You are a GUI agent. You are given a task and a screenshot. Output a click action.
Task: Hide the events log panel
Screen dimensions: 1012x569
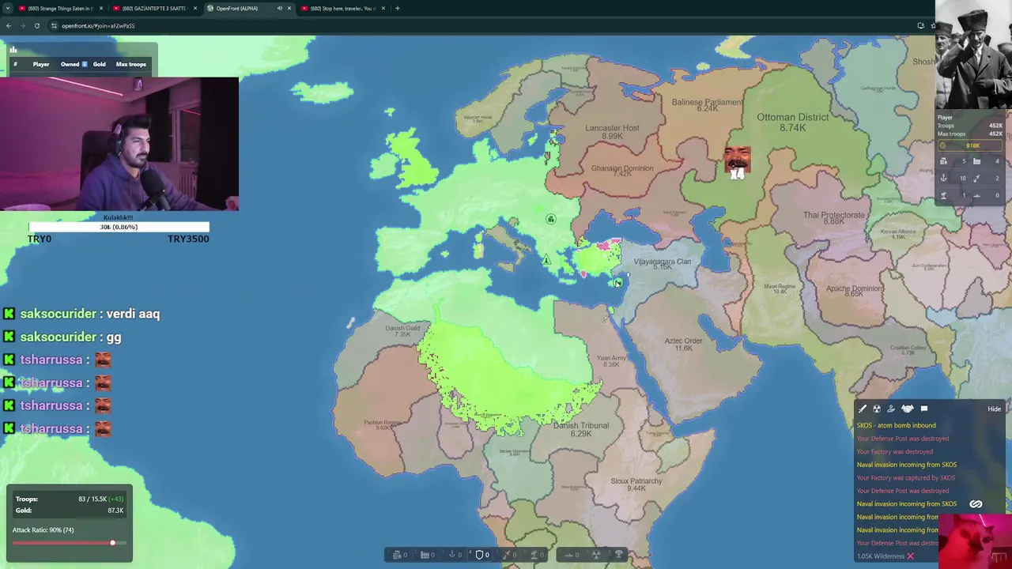point(994,409)
